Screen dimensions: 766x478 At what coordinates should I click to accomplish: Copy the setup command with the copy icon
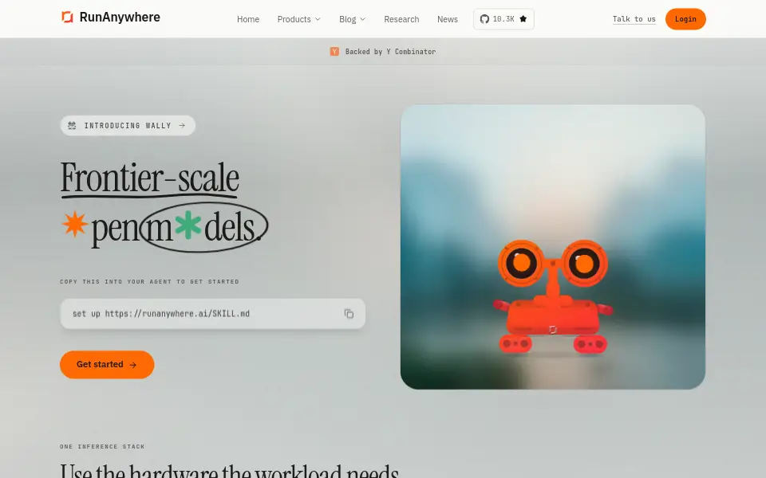[349, 314]
